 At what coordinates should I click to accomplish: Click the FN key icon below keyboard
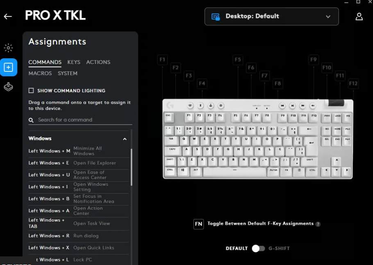[198, 224]
